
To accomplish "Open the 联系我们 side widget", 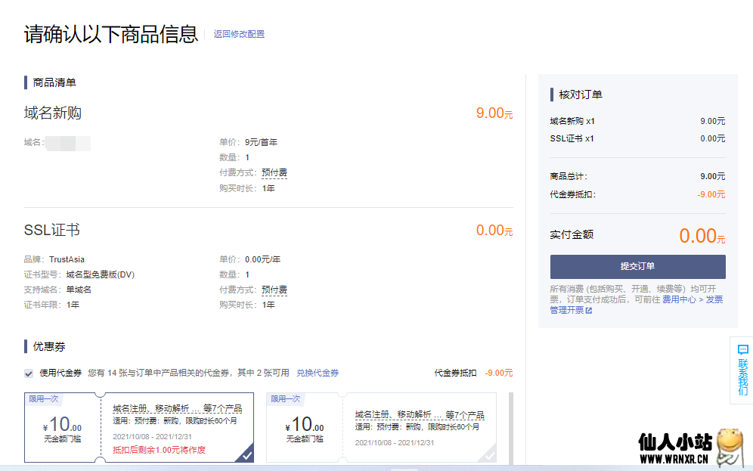I will coord(742,376).
